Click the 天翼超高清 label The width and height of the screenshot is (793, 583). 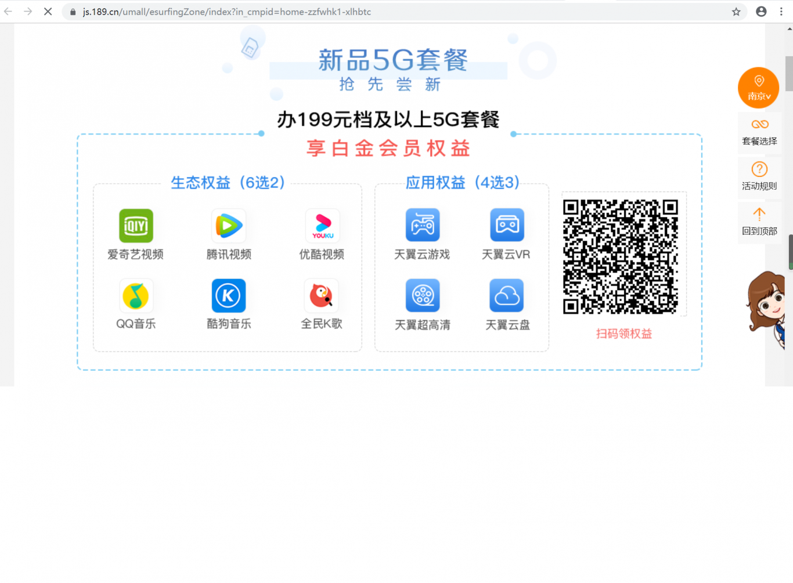(x=423, y=325)
